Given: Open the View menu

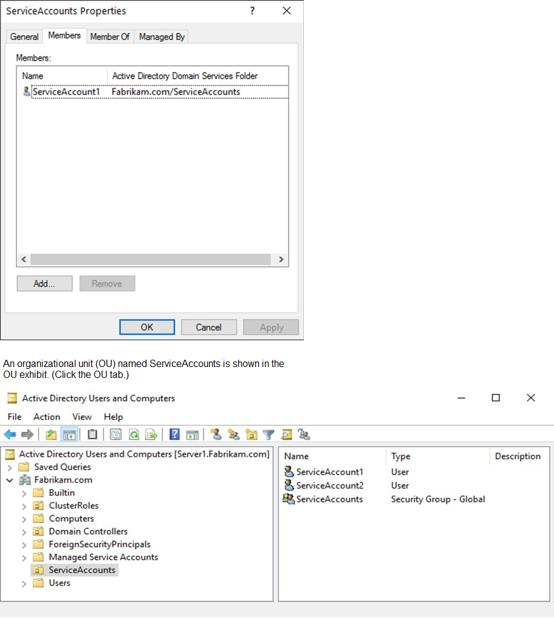Looking at the screenshot, I should coord(82,417).
